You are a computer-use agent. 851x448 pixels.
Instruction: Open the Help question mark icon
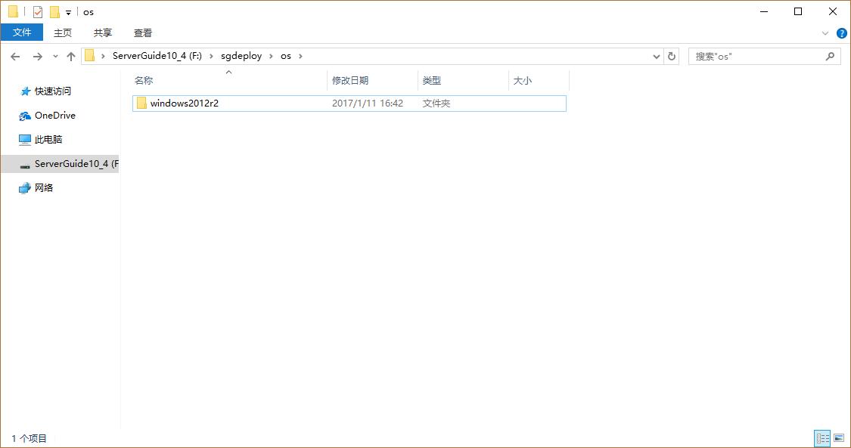841,32
